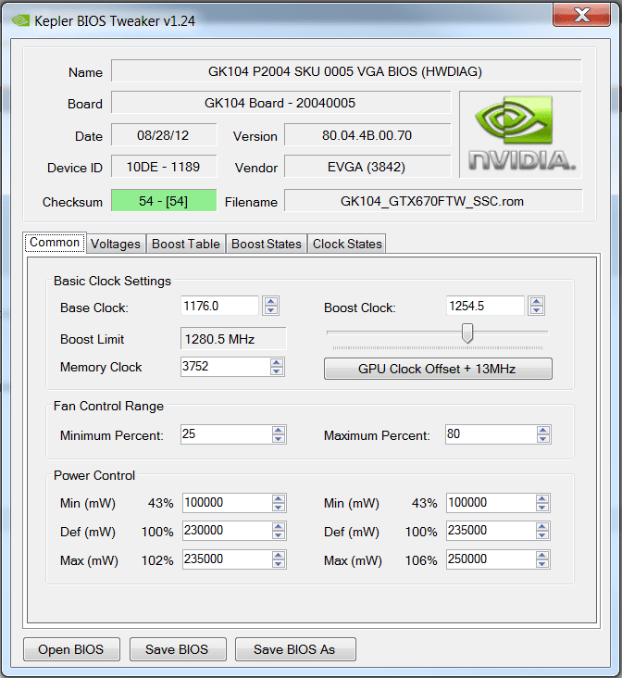The height and width of the screenshot is (678, 622).
Task: Apply GPU Clock Offset + 13MHz button
Action: [438, 369]
